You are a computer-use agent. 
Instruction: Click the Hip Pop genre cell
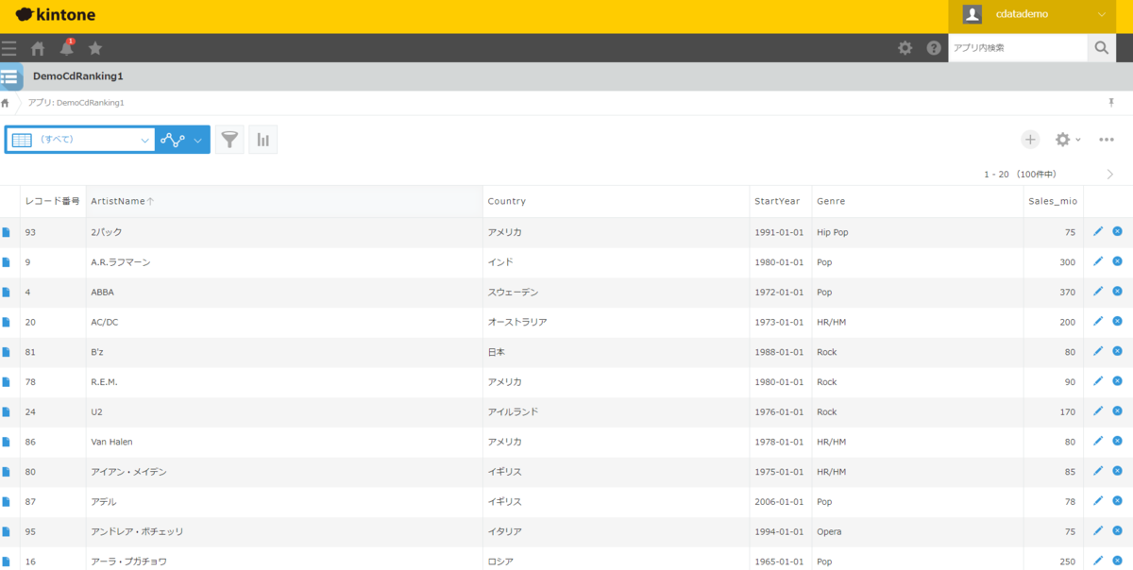(x=919, y=232)
